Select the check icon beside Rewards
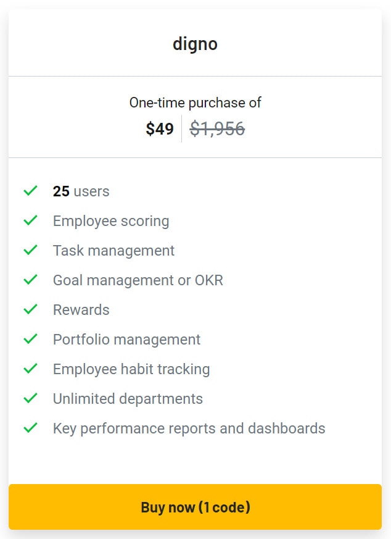Image resolution: width=391 pixels, height=539 pixels. (x=30, y=309)
